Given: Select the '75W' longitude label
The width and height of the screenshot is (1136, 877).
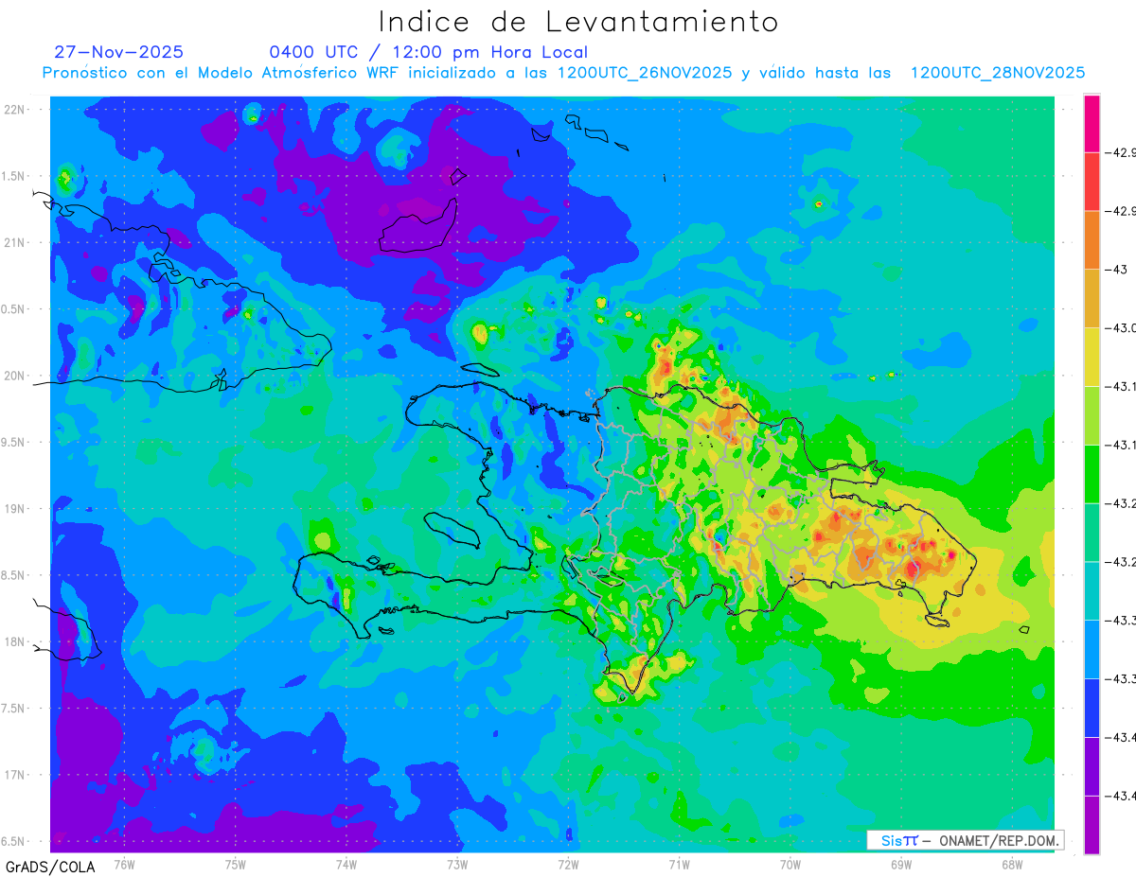Looking at the screenshot, I should pyautogui.click(x=235, y=865).
